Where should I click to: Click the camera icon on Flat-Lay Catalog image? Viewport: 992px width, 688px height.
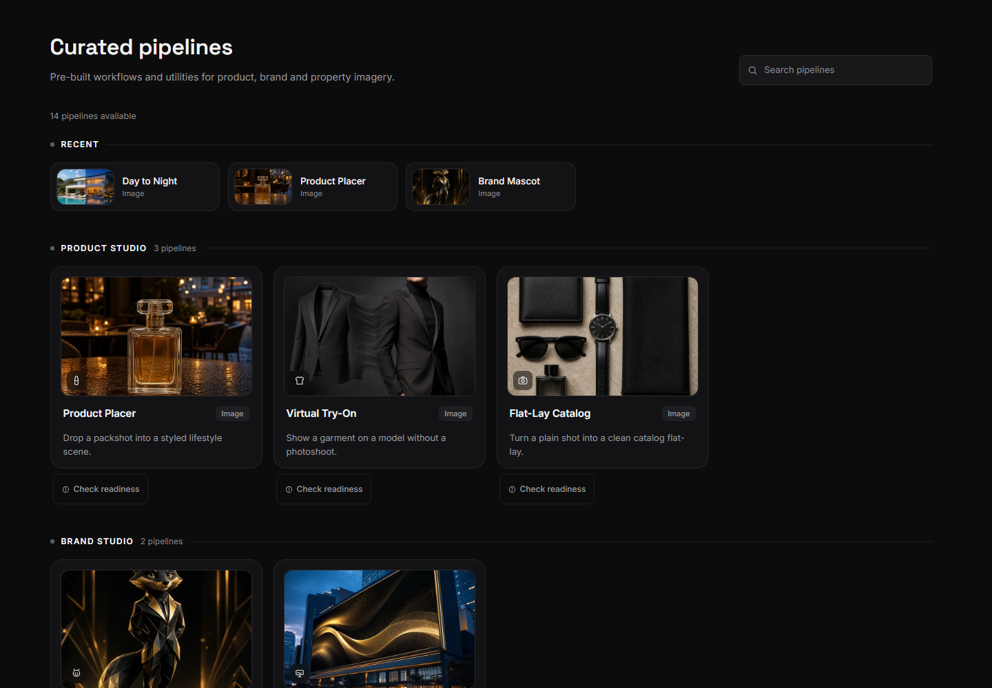pos(523,380)
